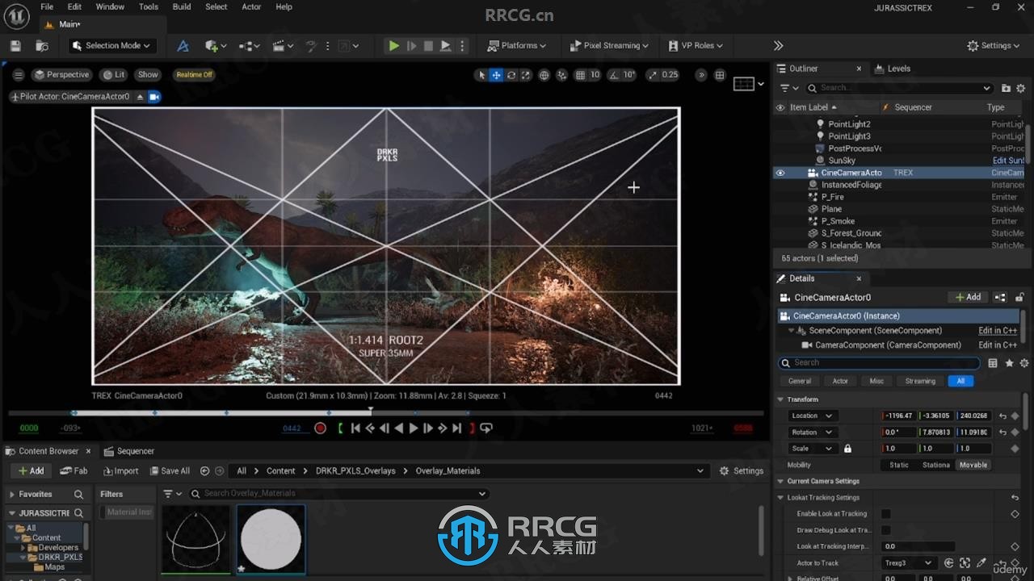Click the stop simulation square in the main toolbar
The image size is (1034, 581).
pos(428,46)
